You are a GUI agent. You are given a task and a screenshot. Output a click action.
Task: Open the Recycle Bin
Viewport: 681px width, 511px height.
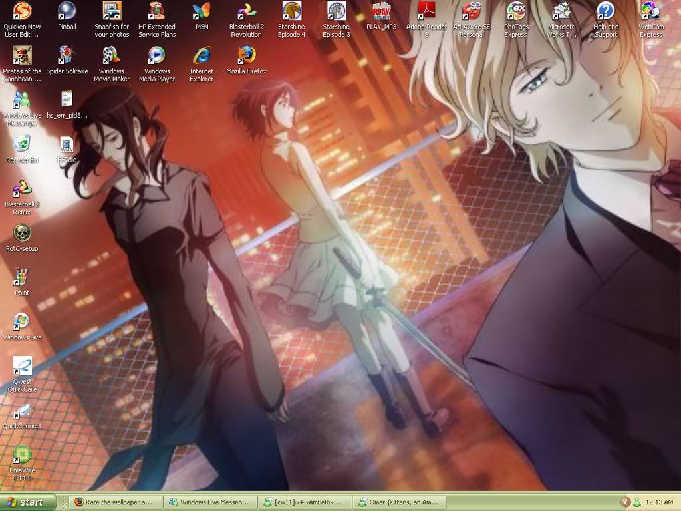click(x=22, y=149)
